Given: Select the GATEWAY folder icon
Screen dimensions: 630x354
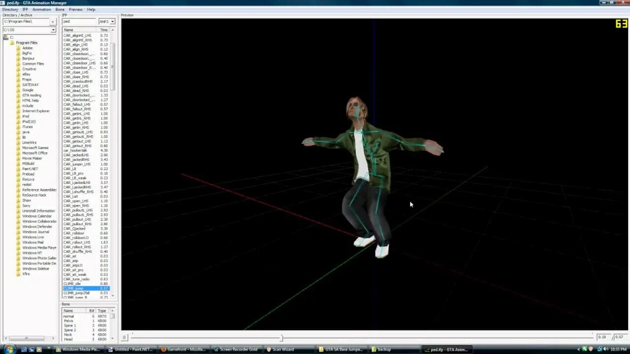Looking at the screenshot, I should pos(19,85).
